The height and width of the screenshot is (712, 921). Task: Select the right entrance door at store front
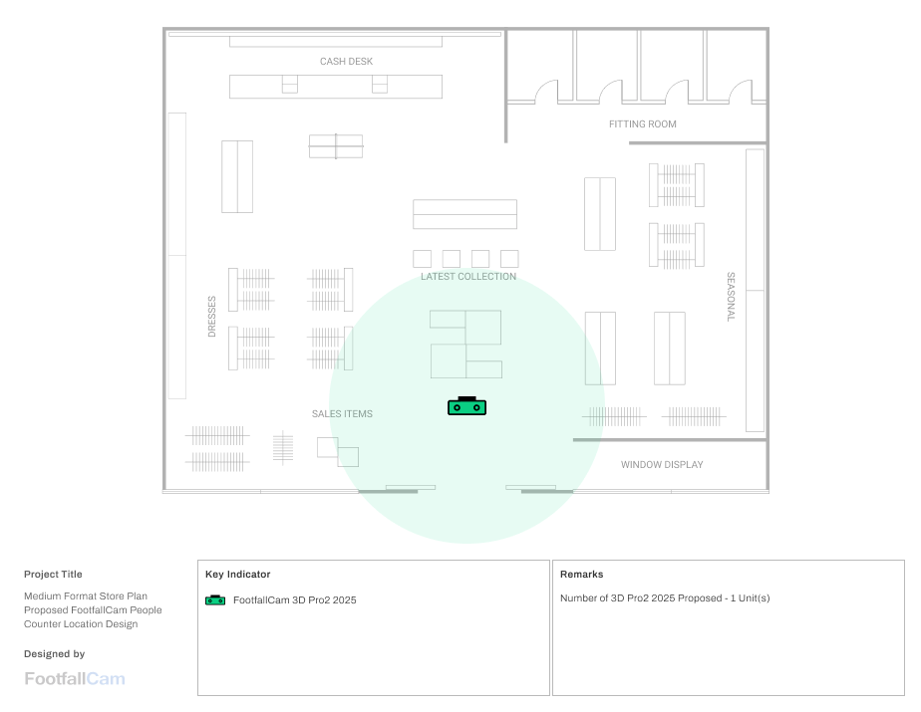(539, 488)
